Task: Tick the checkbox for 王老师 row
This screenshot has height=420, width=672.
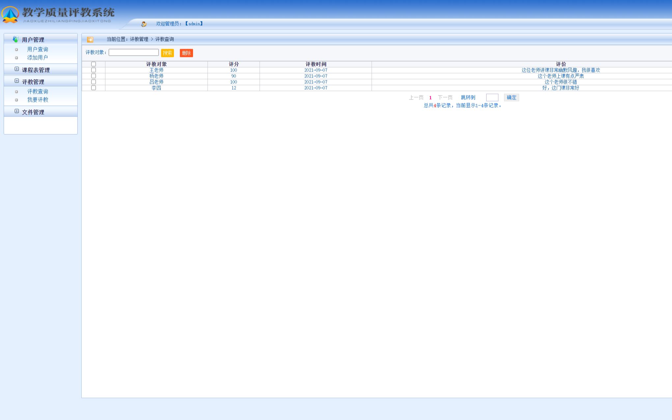Action: click(94, 70)
